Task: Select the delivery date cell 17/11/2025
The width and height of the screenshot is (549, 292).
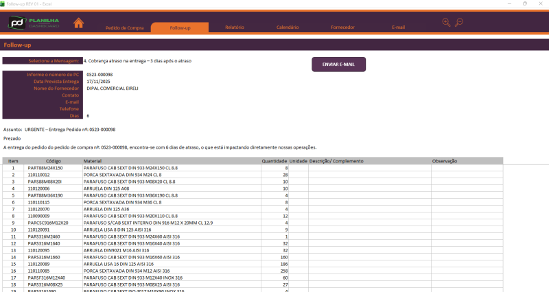Action: click(97, 82)
